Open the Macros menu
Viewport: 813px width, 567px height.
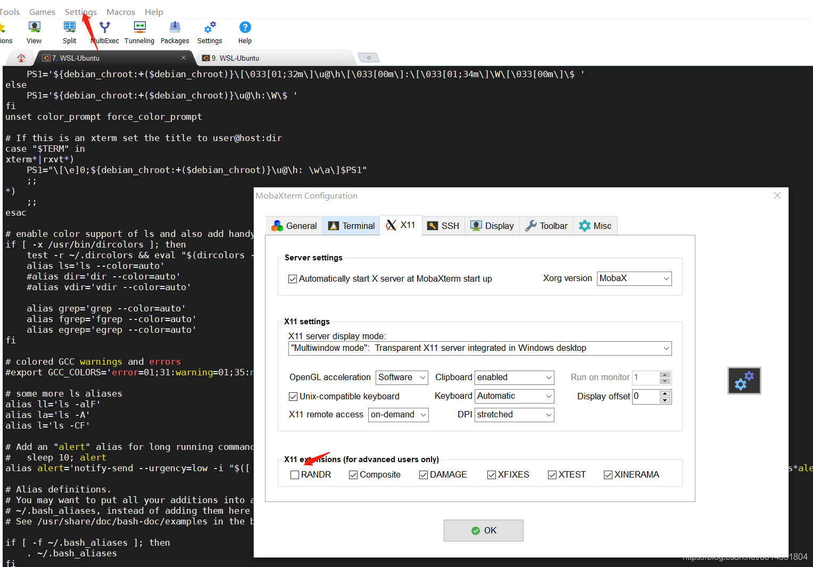[x=121, y=12]
